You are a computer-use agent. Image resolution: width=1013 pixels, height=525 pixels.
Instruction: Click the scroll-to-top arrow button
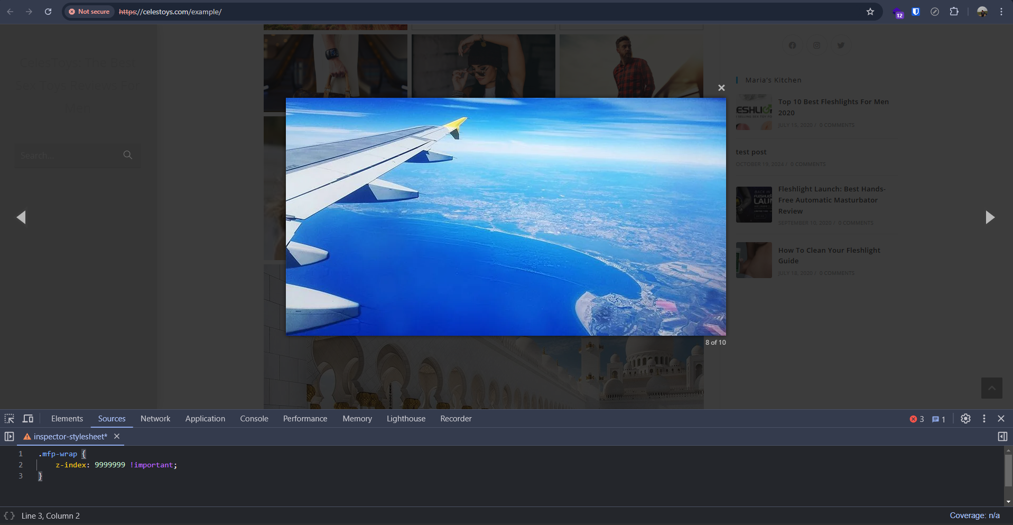click(x=992, y=388)
